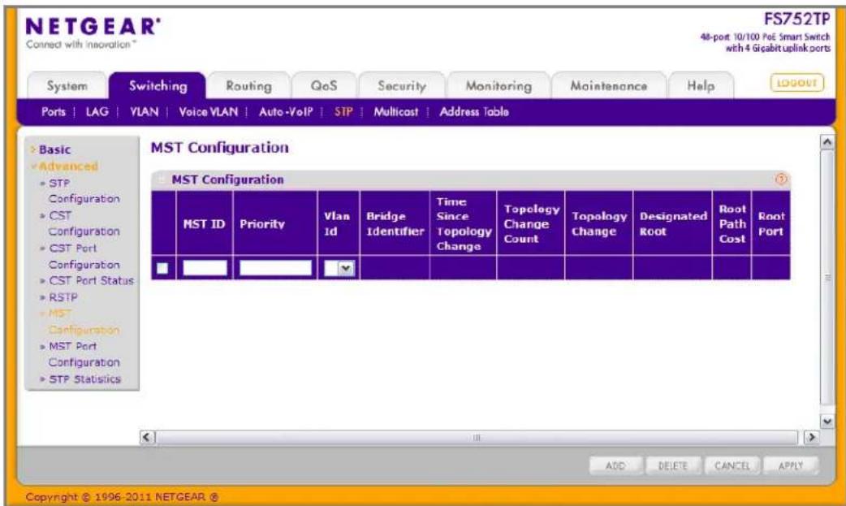Open STP Statistics in sidebar
846x506 pixels.
click(x=84, y=379)
